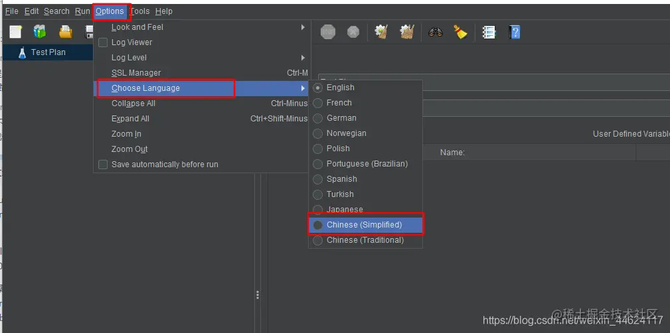670x333 pixels.
Task: Choose the German language option
Action: point(365,118)
